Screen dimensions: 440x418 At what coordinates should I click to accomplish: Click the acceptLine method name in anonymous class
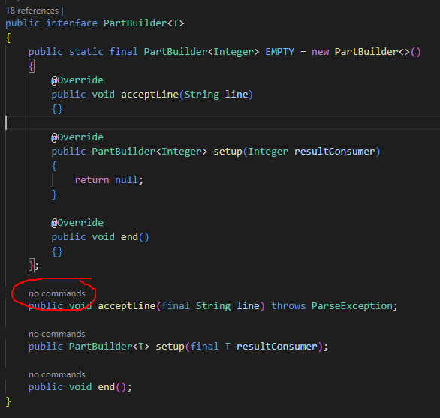pos(150,95)
